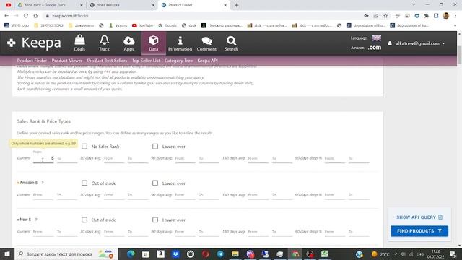Click the Windows taskbar search box

tap(66, 253)
